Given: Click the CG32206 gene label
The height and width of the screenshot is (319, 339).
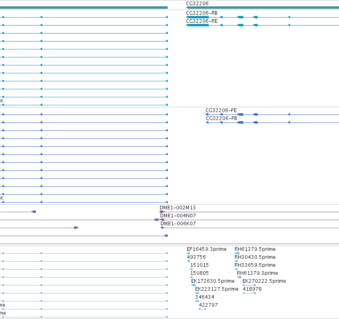Looking at the screenshot, I should pyautogui.click(x=197, y=4).
